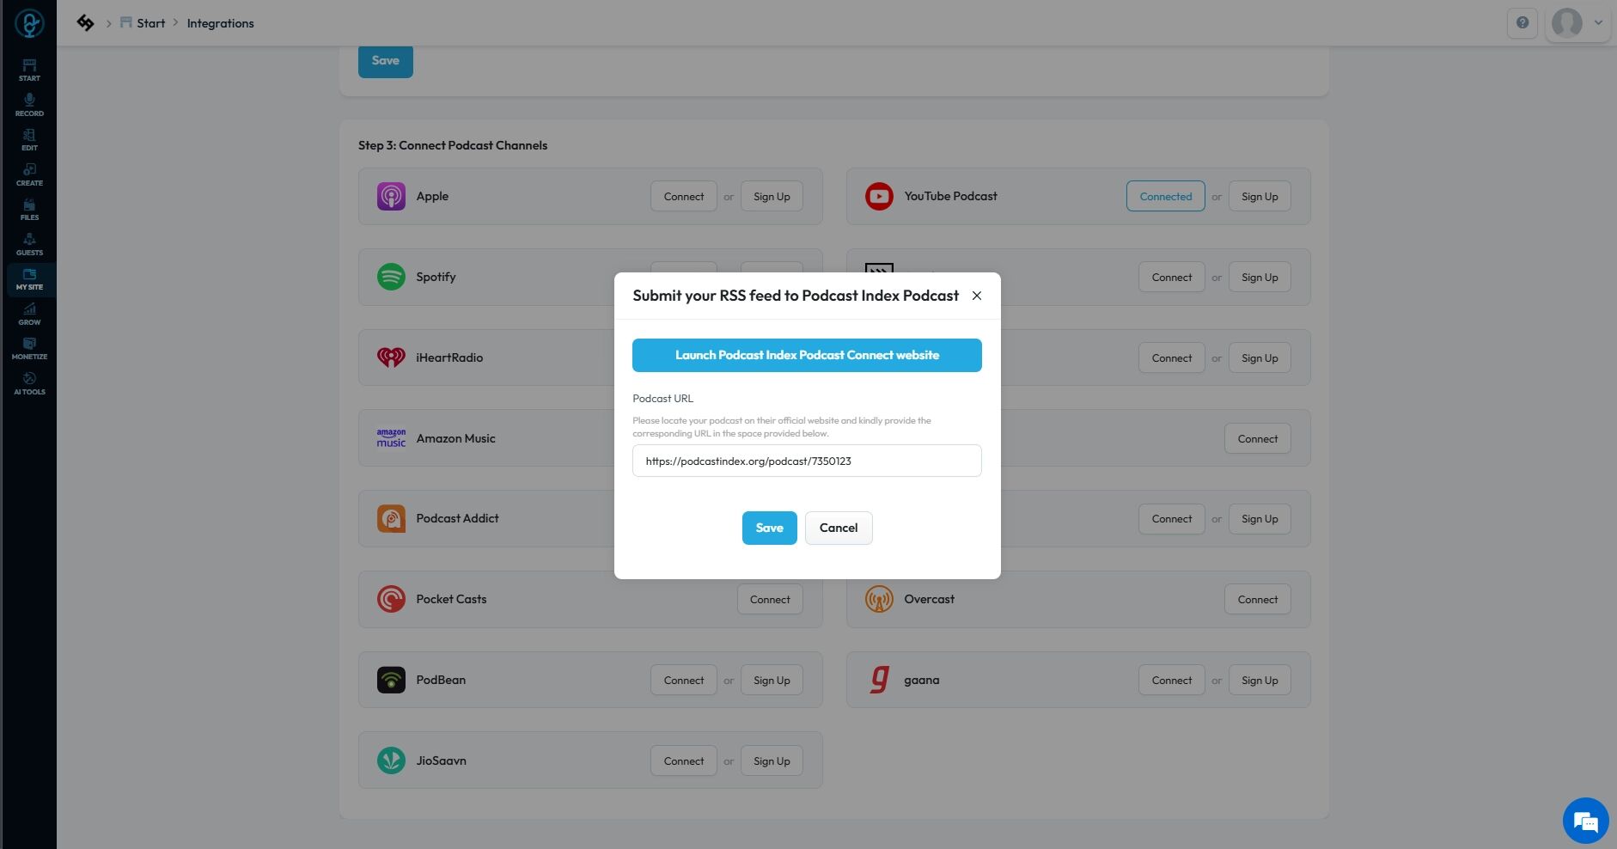Click the iHeartRadio icon
Screen dimensions: 1617x849
coord(391,357)
